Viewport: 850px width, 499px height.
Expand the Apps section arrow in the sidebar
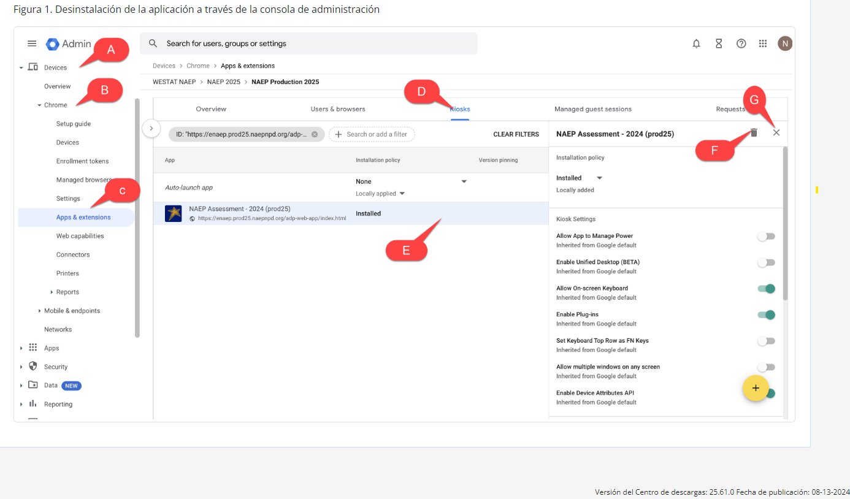(x=21, y=348)
